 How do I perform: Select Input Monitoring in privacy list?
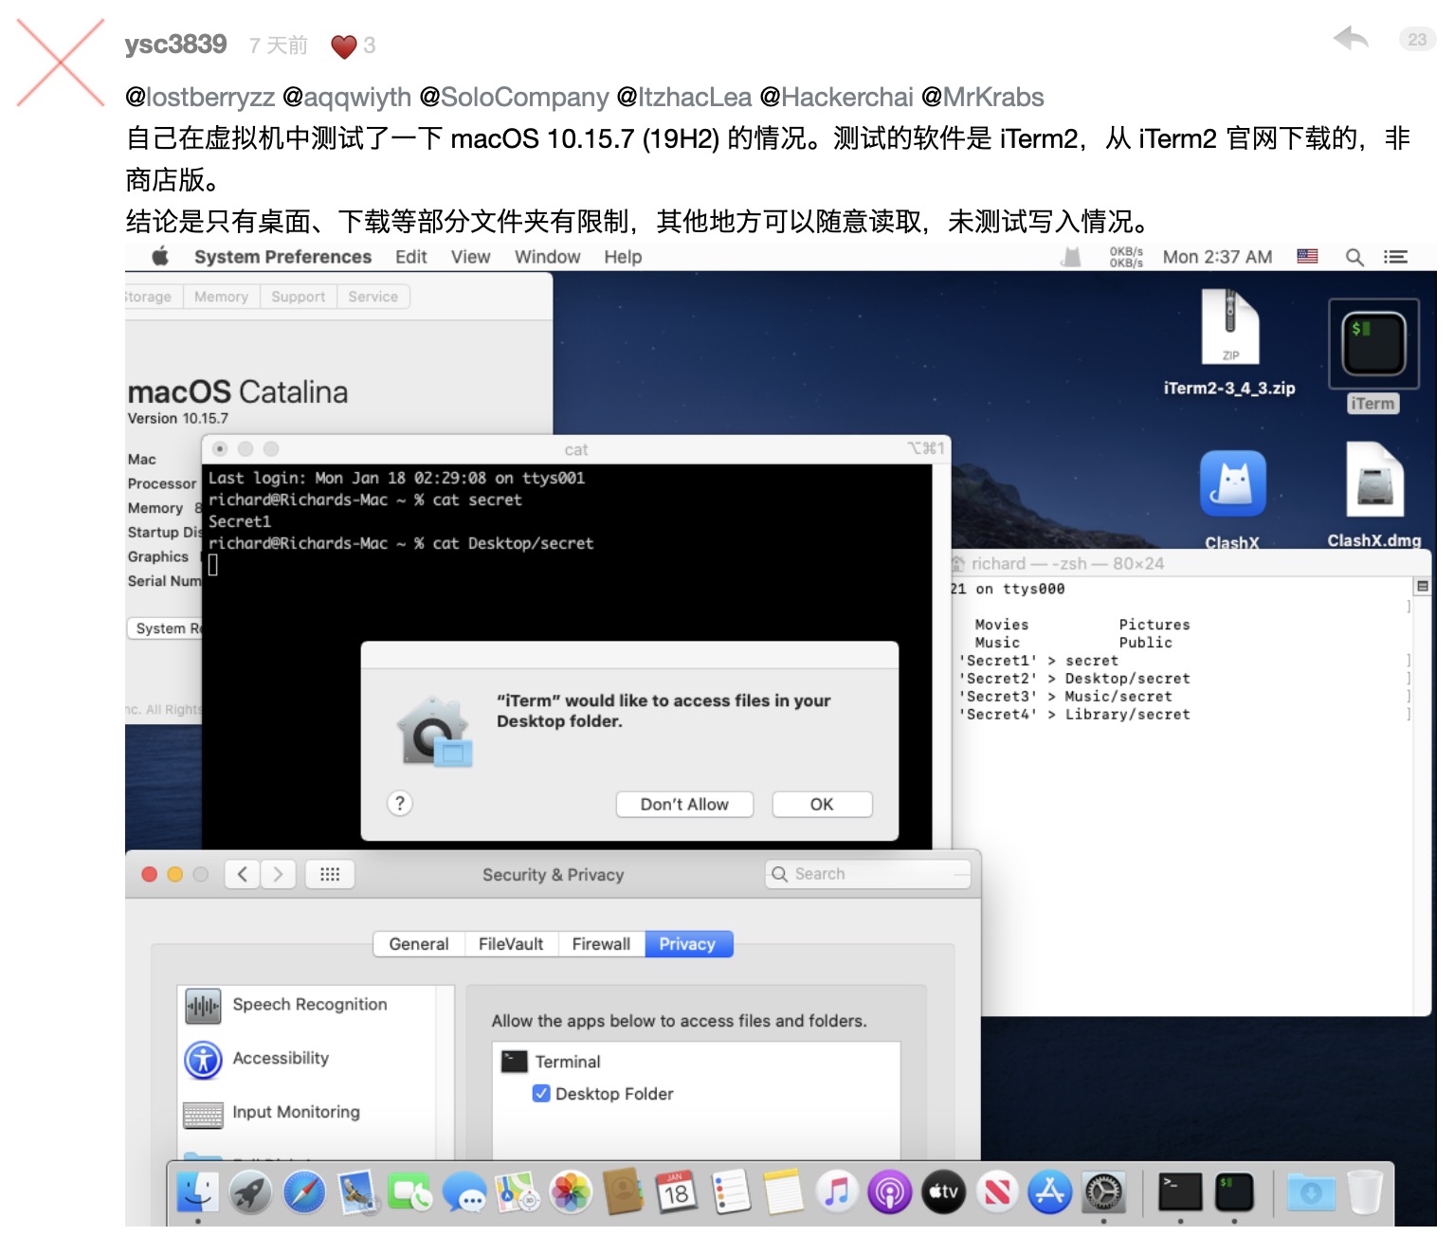click(x=307, y=1113)
